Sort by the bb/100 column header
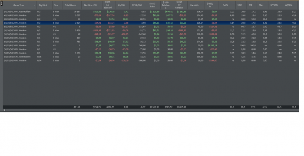The height and width of the screenshot is (156, 304). [x=121, y=5]
